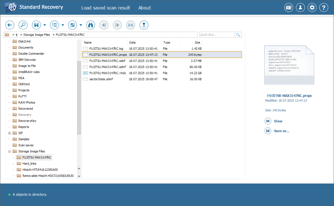Click the user account icon in header

coord(300,8)
